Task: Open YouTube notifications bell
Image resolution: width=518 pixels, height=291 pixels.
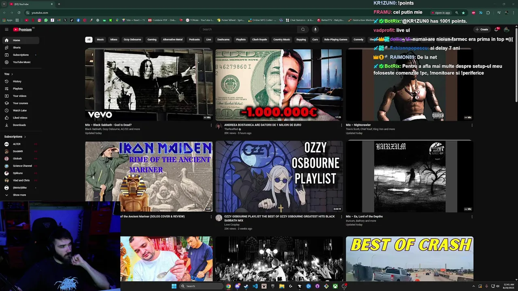Action: tap(497, 30)
